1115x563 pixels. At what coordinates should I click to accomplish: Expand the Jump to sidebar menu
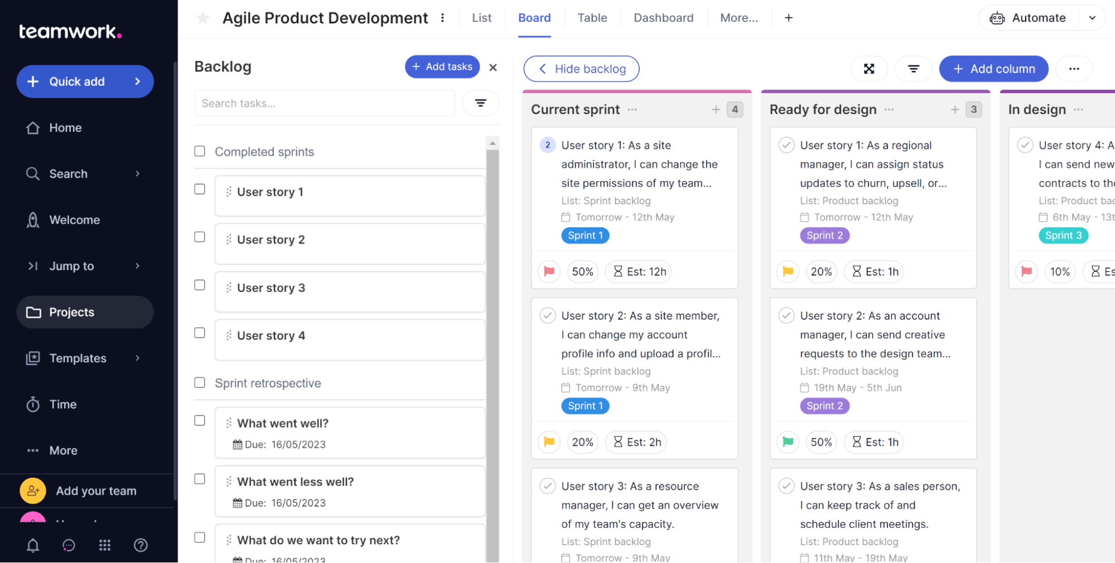[137, 266]
